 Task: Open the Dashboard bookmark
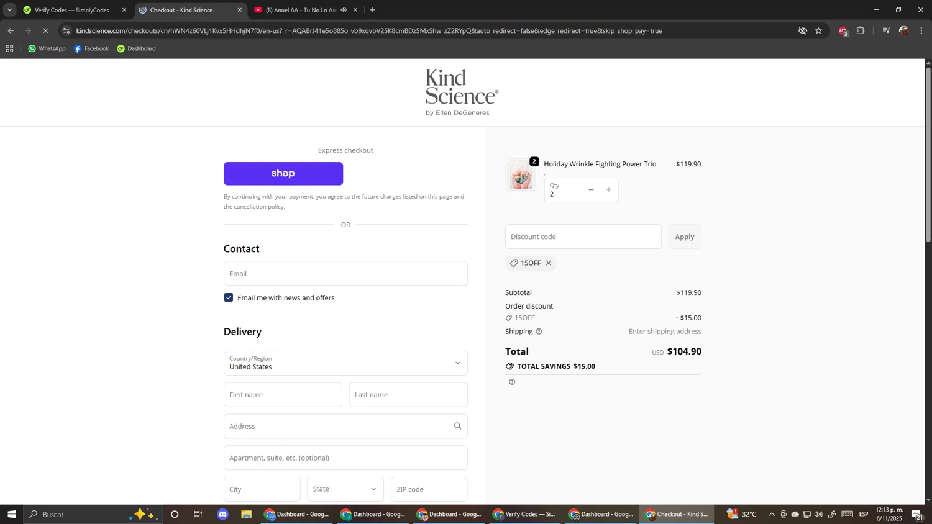136,48
